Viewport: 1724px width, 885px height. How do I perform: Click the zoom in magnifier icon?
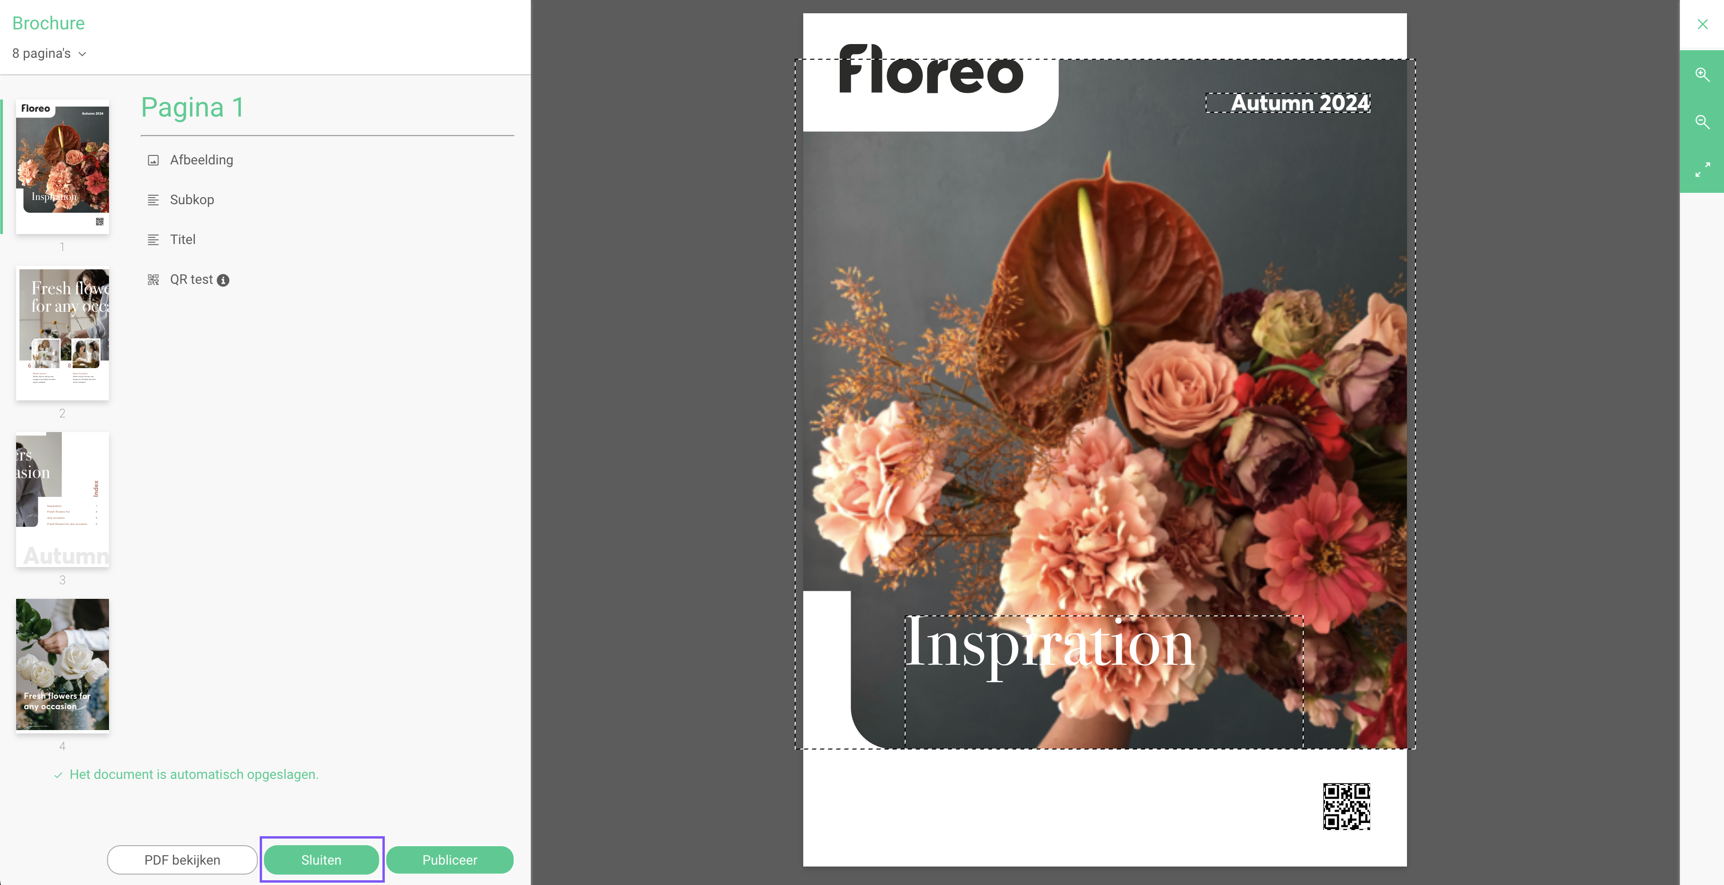tap(1702, 74)
